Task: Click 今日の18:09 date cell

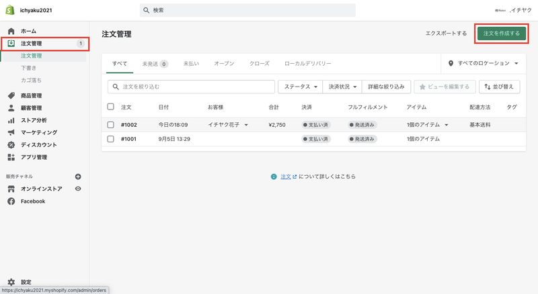Action: (x=173, y=125)
